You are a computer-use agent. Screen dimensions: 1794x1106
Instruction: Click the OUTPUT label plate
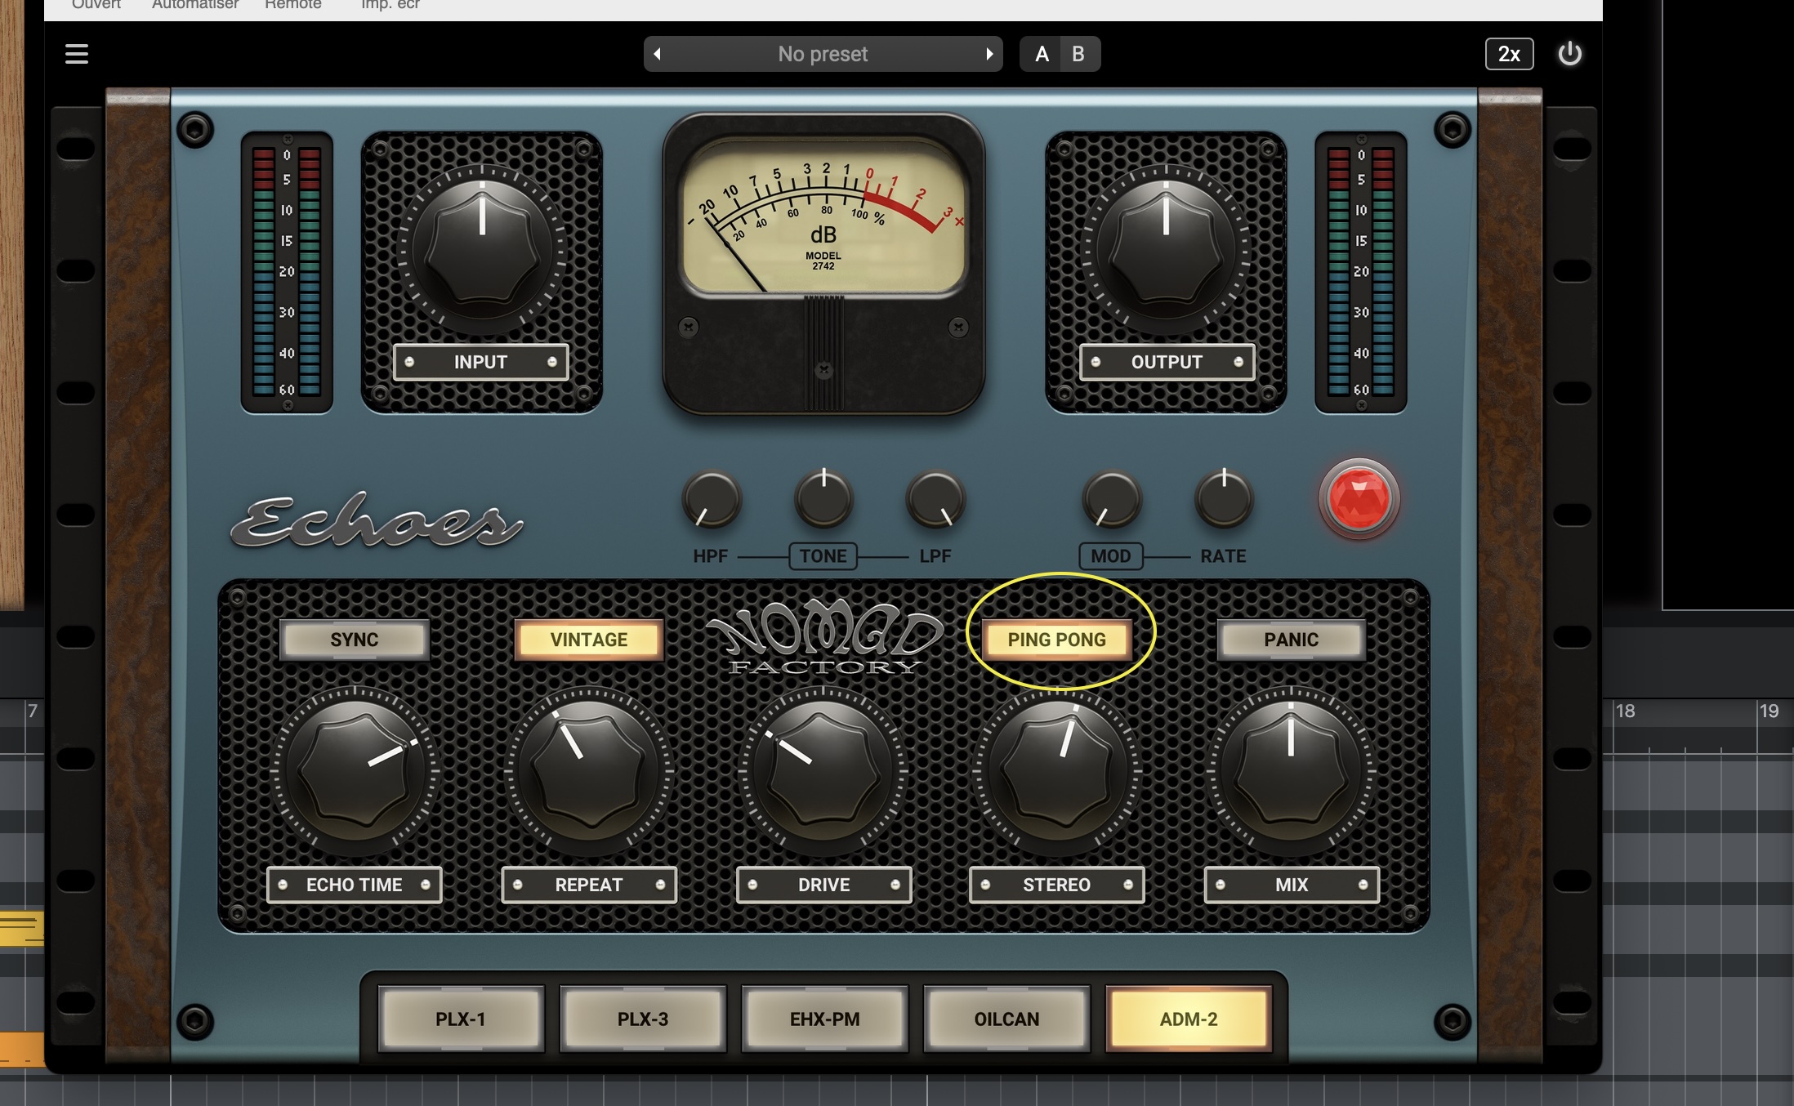[x=1167, y=362]
